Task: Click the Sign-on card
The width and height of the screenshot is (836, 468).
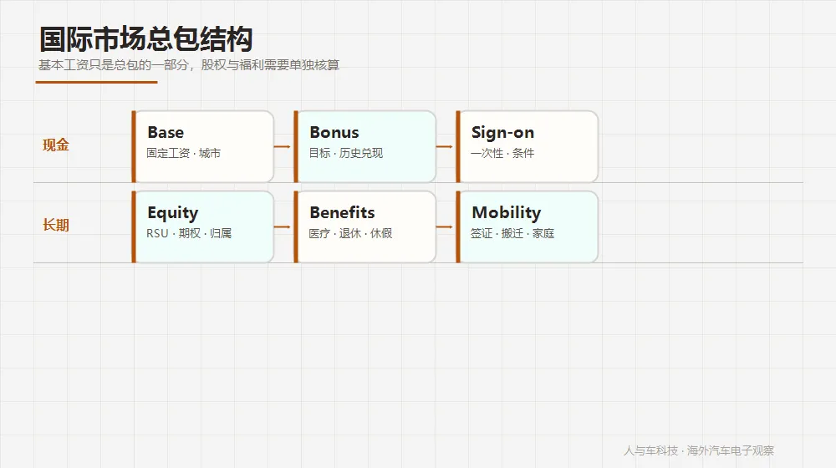Action: click(527, 146)
